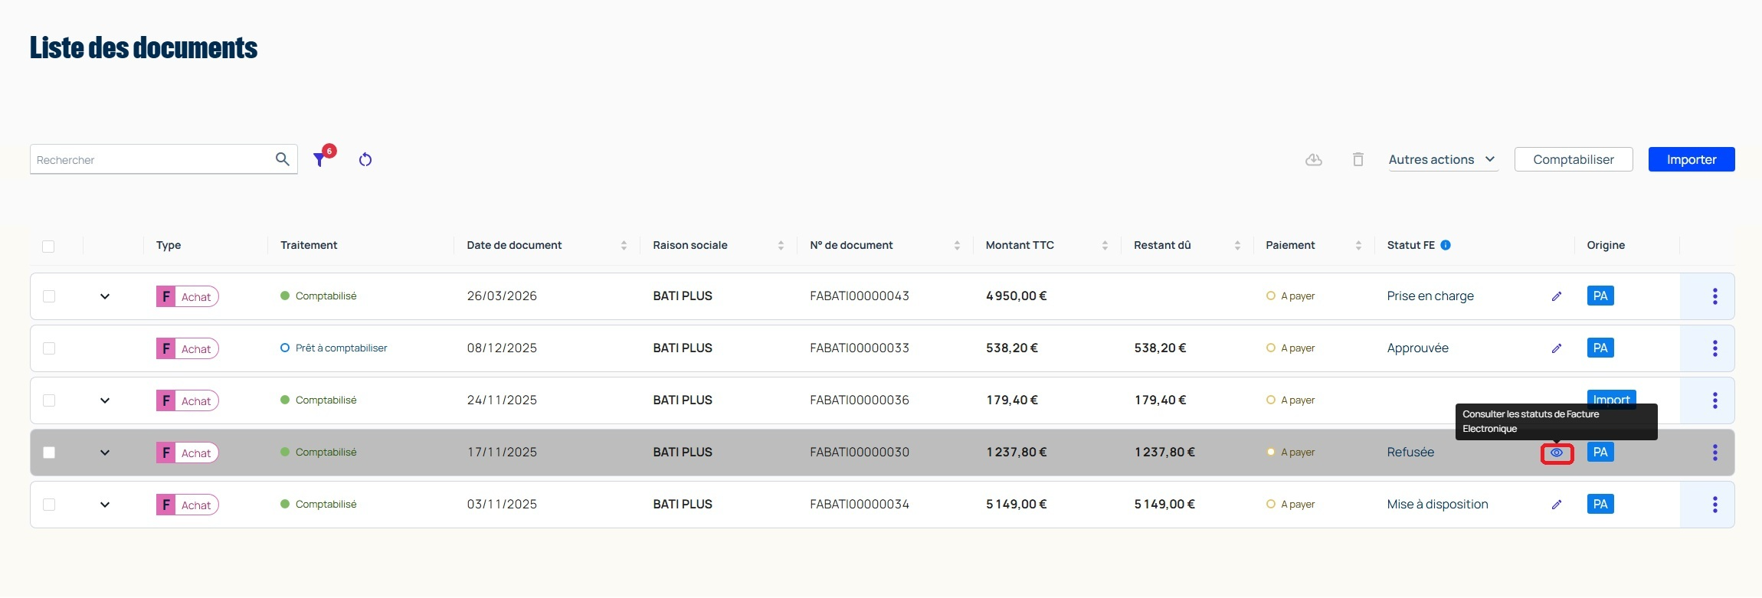
Task: Toggle the select-all header checkbox
Action: (x=48, y=246)
